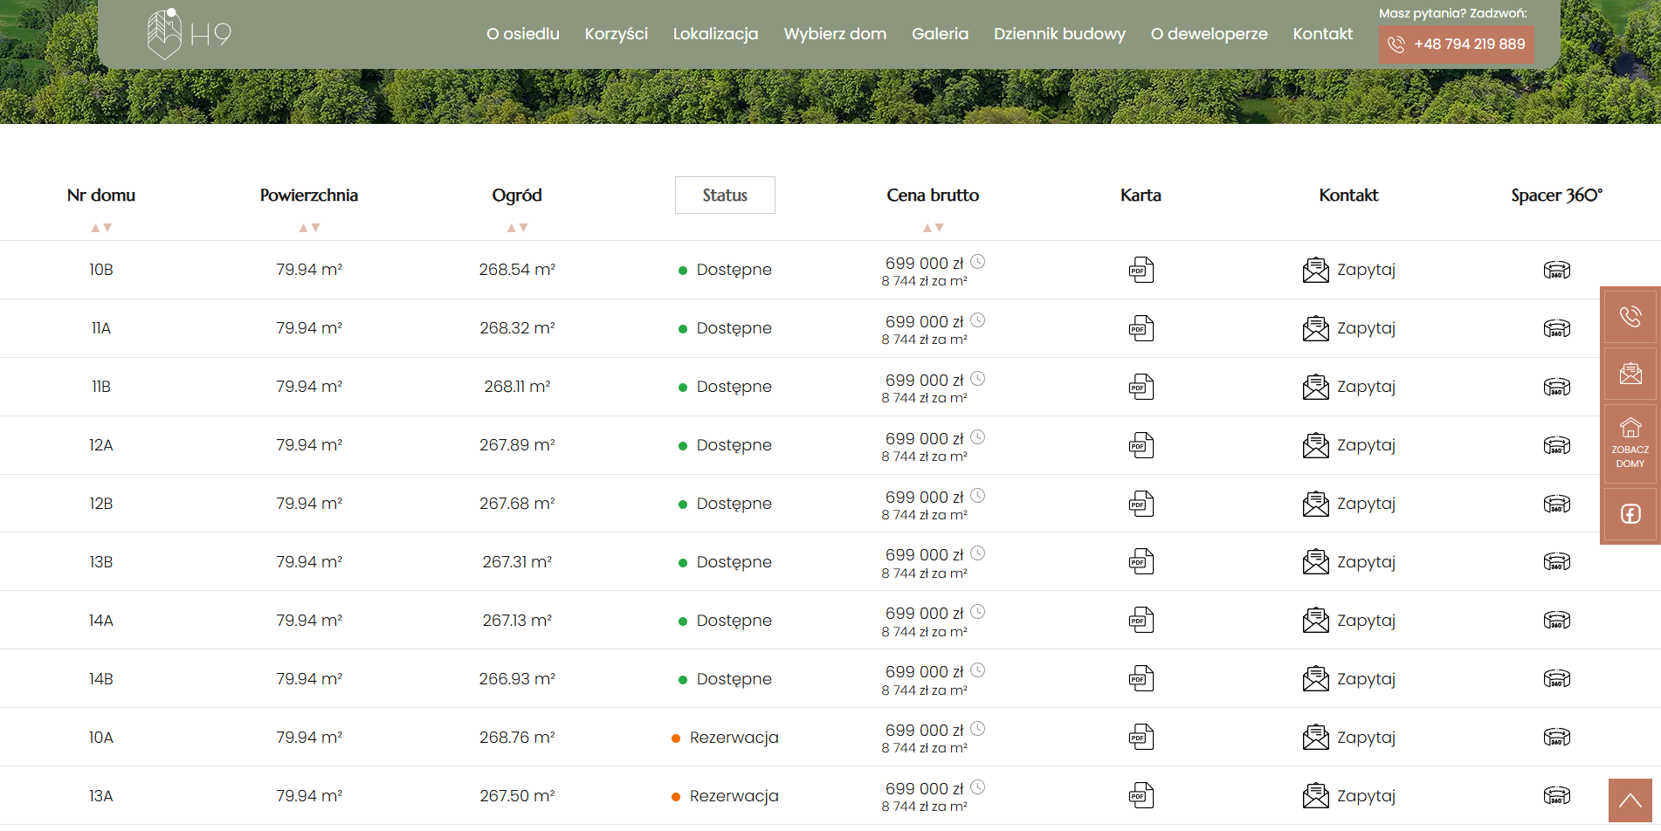
Task: Click Zapytaj for house 11A
Action: coord(1348,328)
